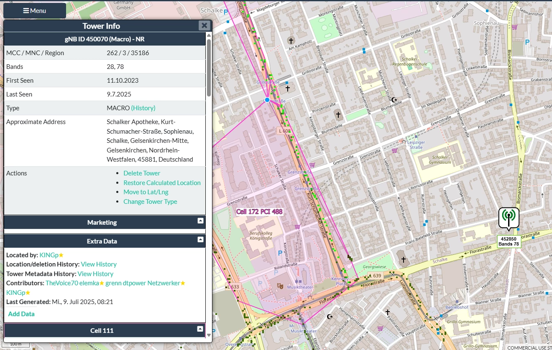552x350 pixels.
Task: Select tower 452850 antenna icon on map
Action: [x=509, y=218]
